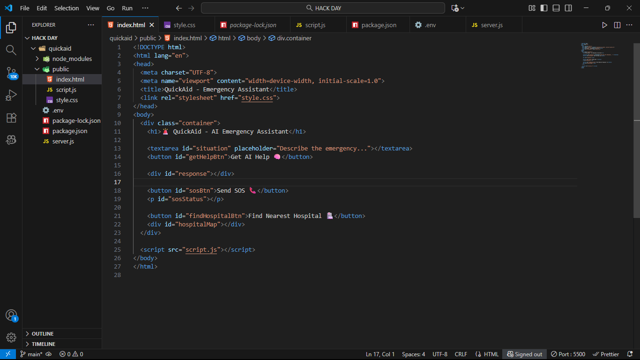640x360 pixels.
Task: Open the Search view in activity bar
Action: 11,50
